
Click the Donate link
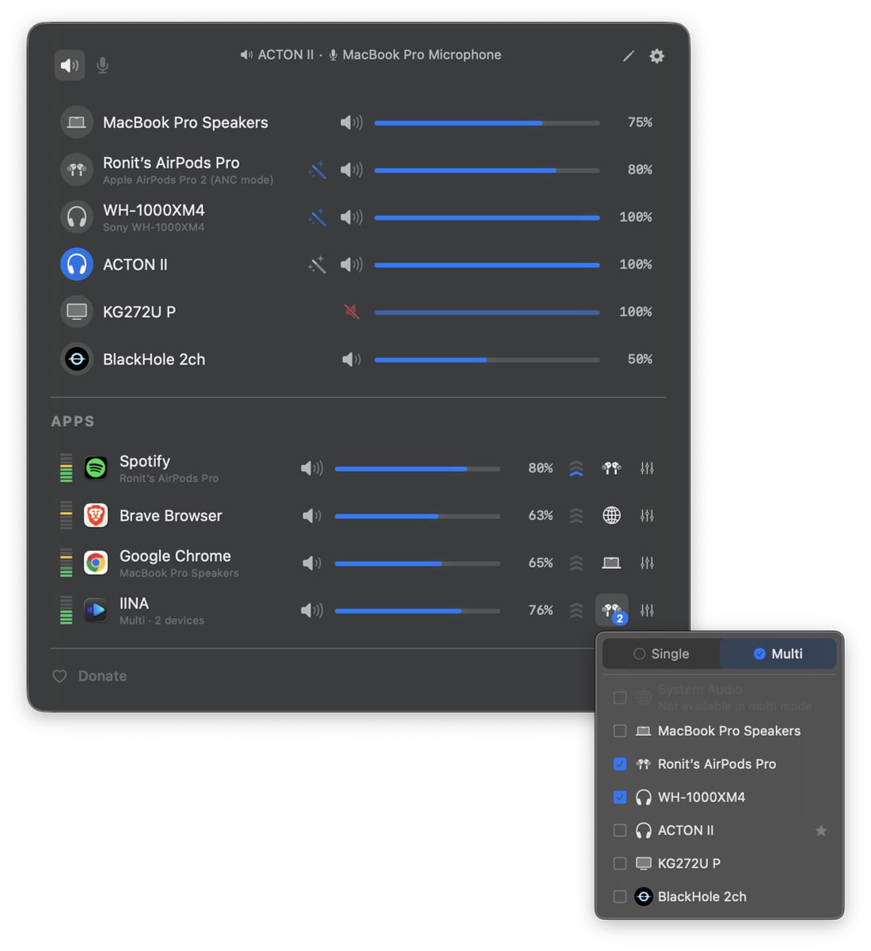(x=89, y=676)
